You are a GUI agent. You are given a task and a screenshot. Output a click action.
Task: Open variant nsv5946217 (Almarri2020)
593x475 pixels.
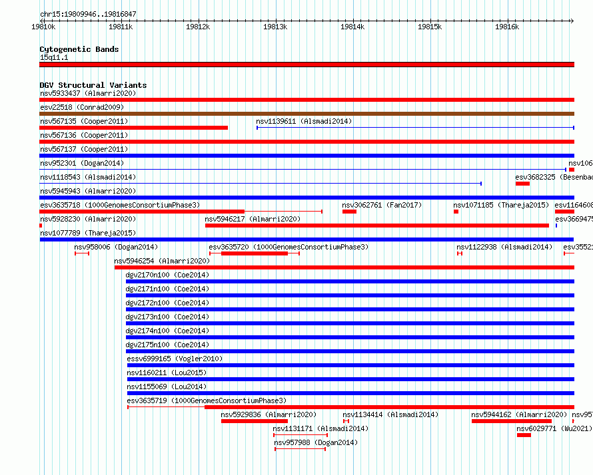click(253, 219)
